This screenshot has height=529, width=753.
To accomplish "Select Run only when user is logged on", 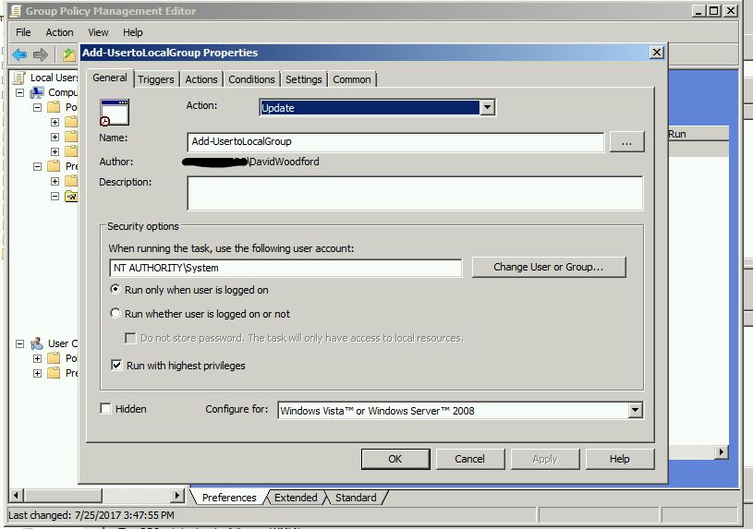I will pyautogui.click(x=115, y=290).
